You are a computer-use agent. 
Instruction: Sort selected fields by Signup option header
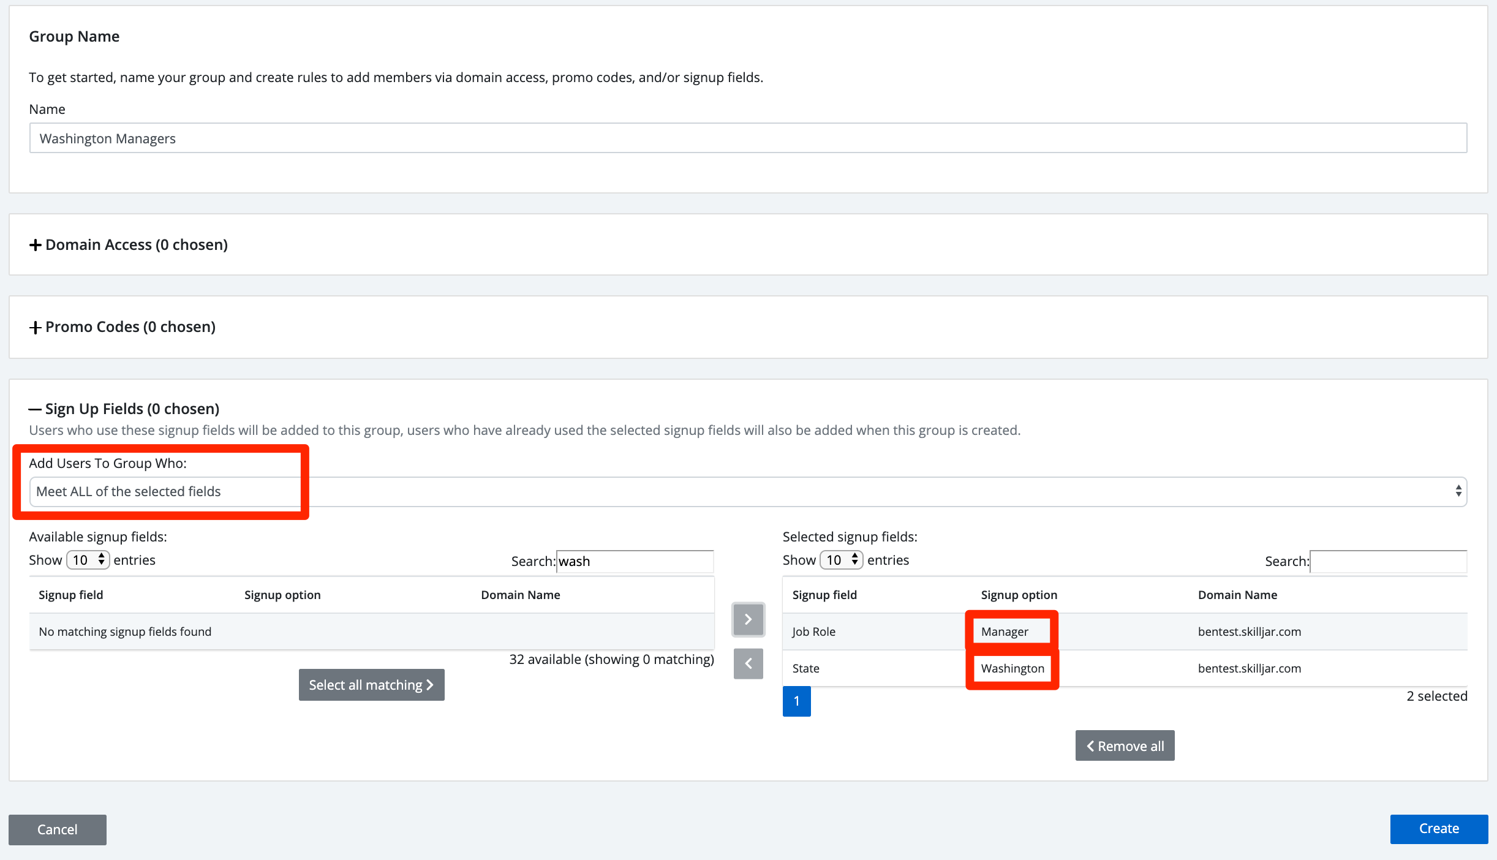click(x=1019, y=595)
